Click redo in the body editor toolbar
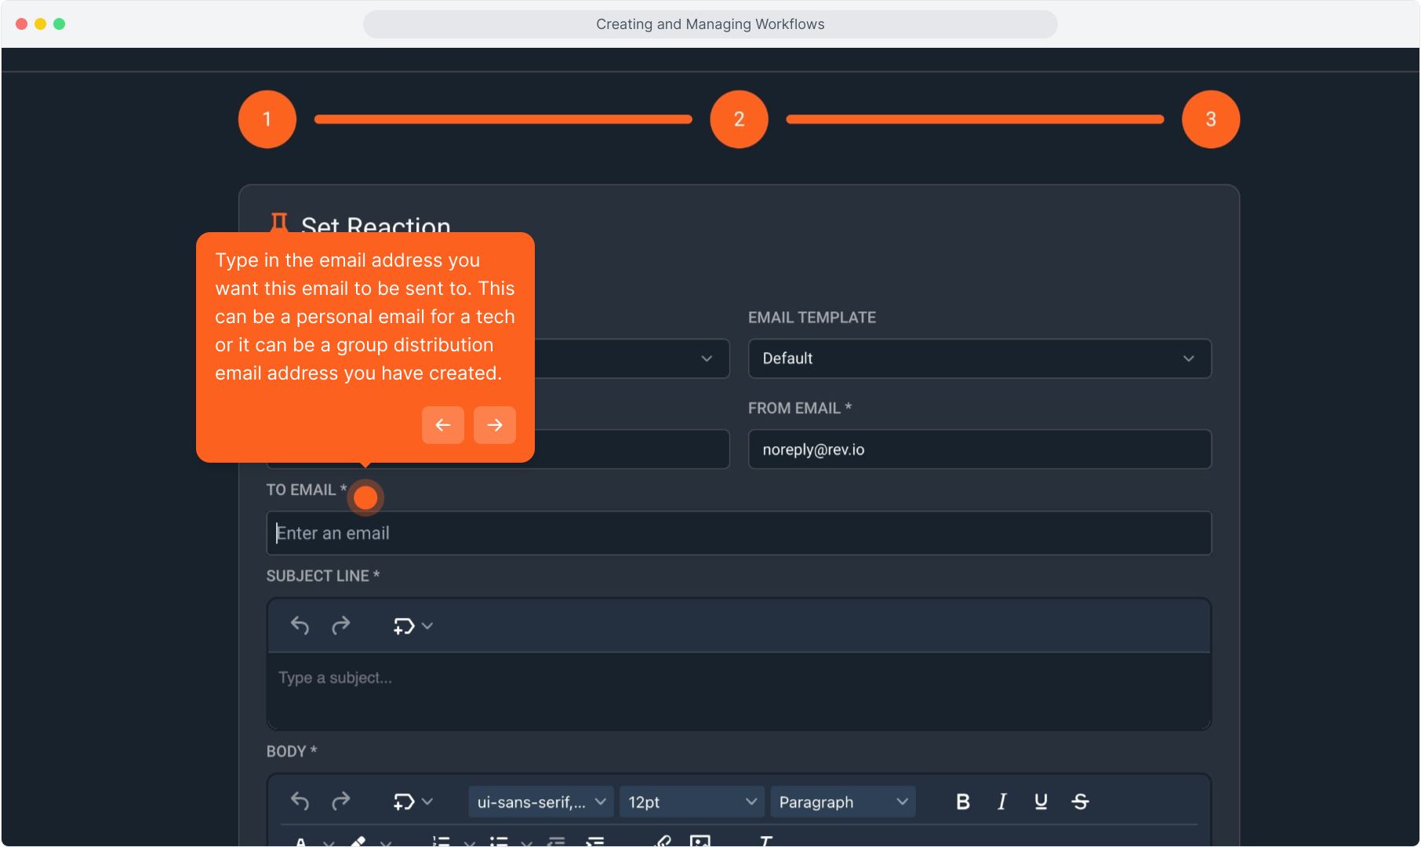This screenshot has width=1421, height=847. click(340, 801)
